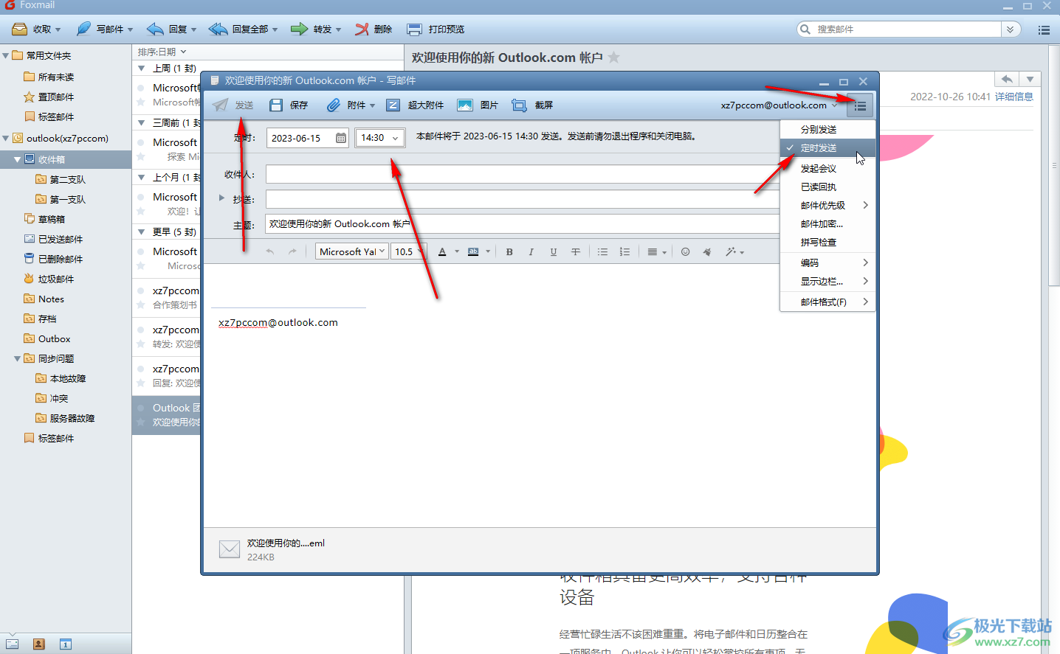Click the Super Large Attachment icon
Viewport: 1060px width, 654px height.
(x=393, y=105)
